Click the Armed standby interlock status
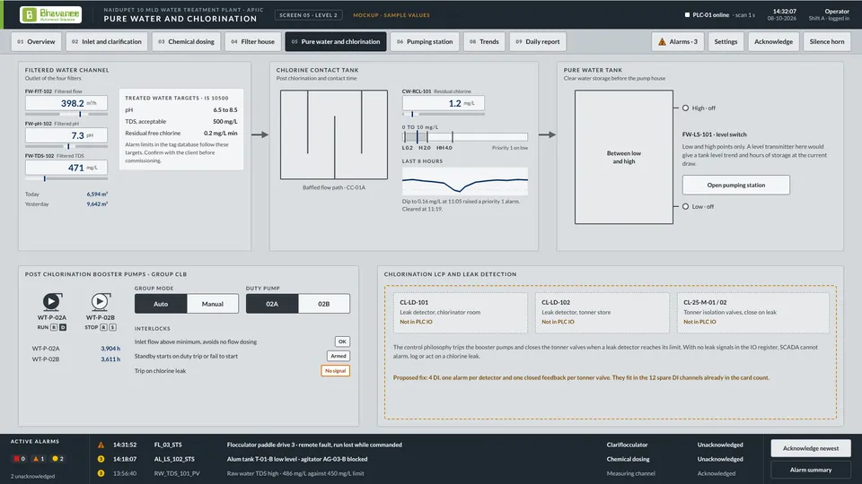The height and width of the screenshot is (484, 862). pos(339,356)
